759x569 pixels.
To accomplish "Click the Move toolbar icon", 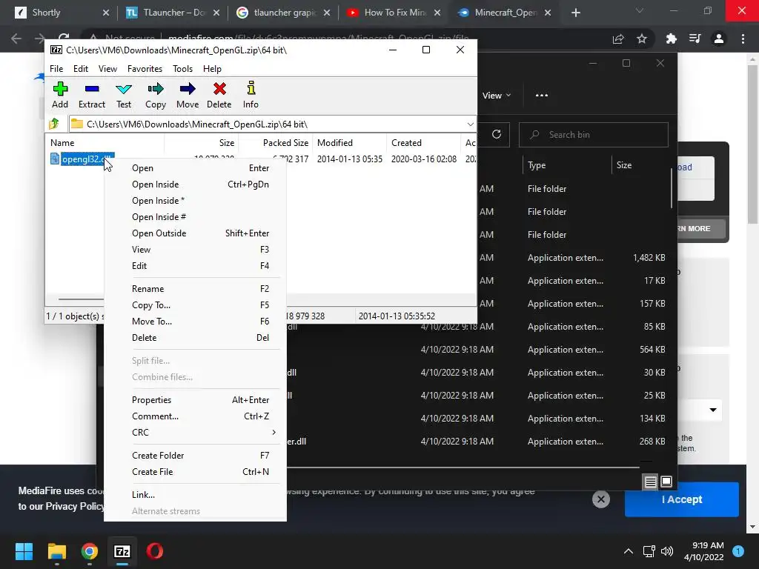I will 188,95.
